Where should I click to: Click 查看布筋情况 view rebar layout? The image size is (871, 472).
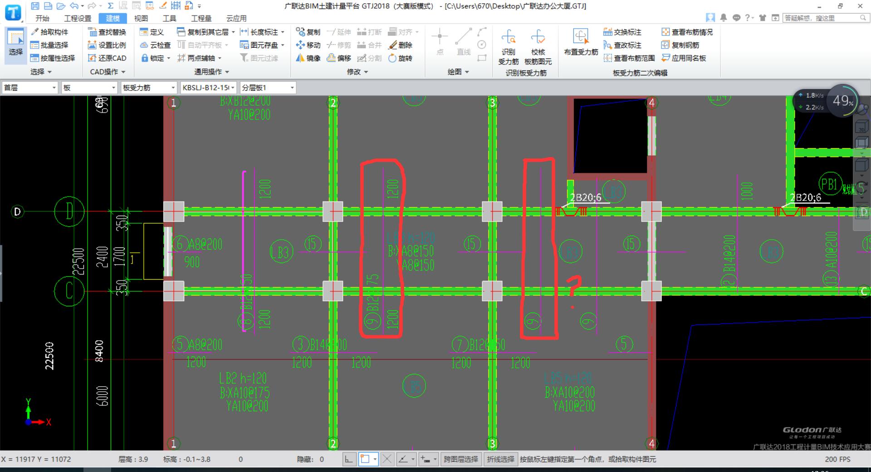pyautogui.click(x=687, y=32)
